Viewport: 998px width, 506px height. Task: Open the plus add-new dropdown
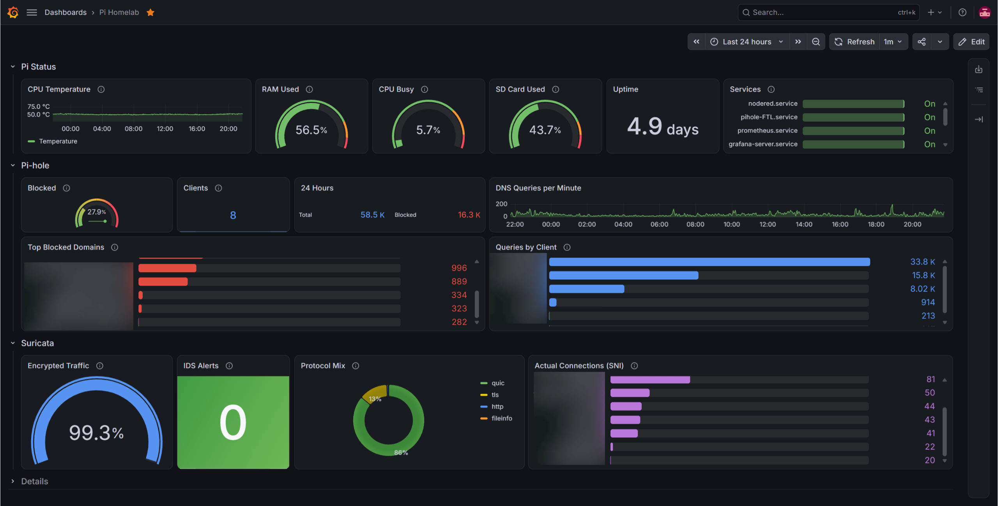(x=934, y=12)
